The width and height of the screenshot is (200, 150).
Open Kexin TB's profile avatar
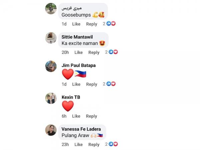tap(51, 98)
